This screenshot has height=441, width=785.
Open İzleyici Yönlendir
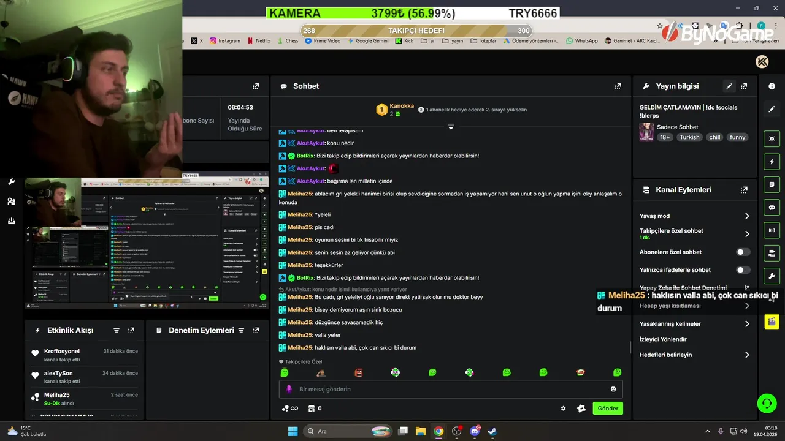tap(663, 339)
